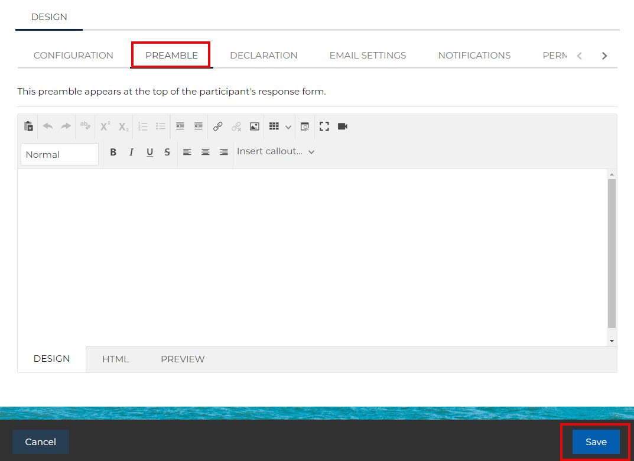Screen dimensions: 634x461
Task: Toggle italic formatting
Action: [x=131, y=152]
